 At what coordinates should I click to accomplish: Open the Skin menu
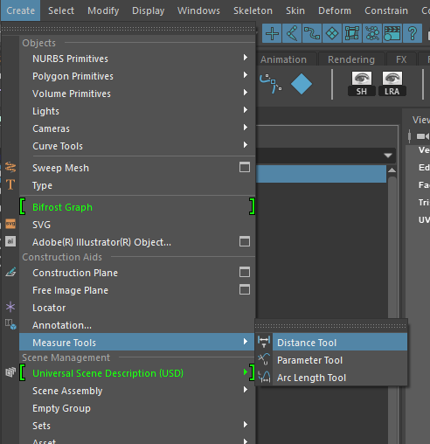pyautogui.click(x=295, y=10)
